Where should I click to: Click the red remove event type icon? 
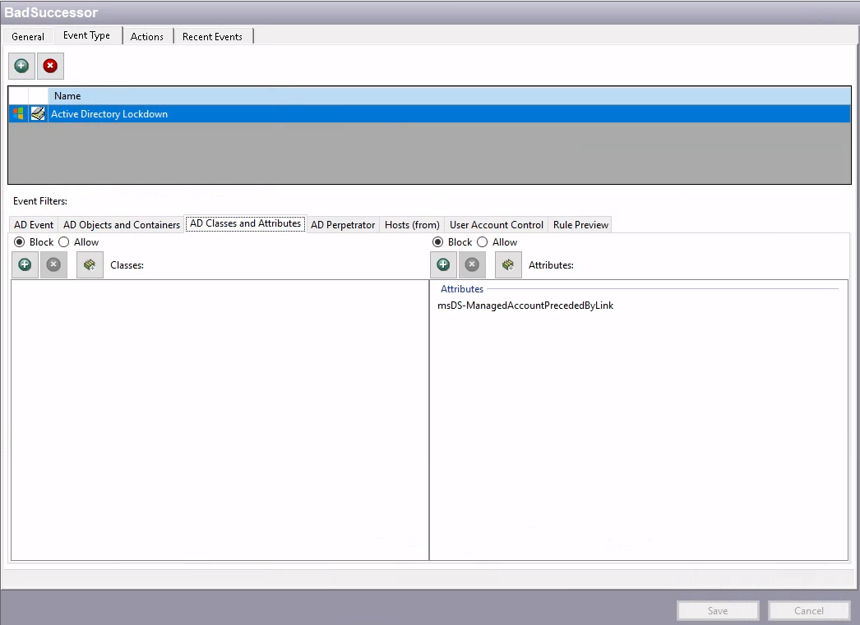click(50, 66)
